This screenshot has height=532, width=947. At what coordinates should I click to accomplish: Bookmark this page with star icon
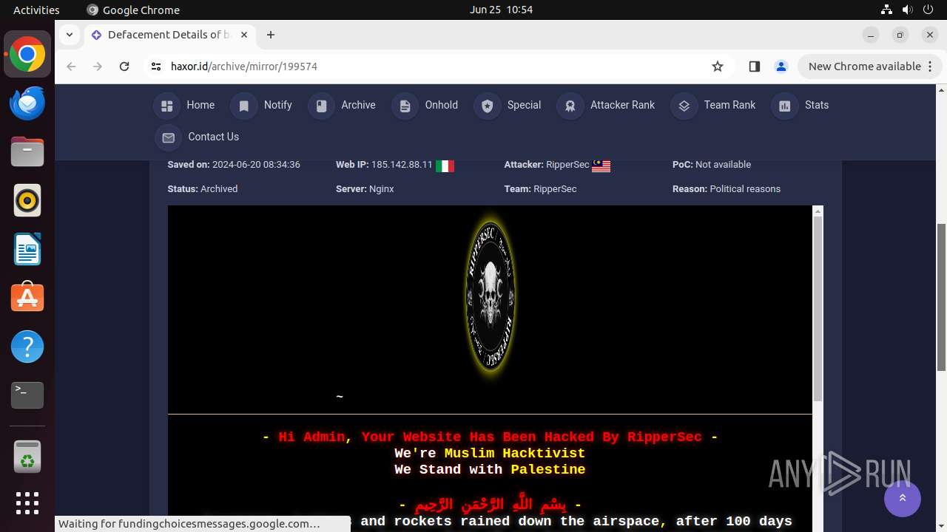coord(718,66)
